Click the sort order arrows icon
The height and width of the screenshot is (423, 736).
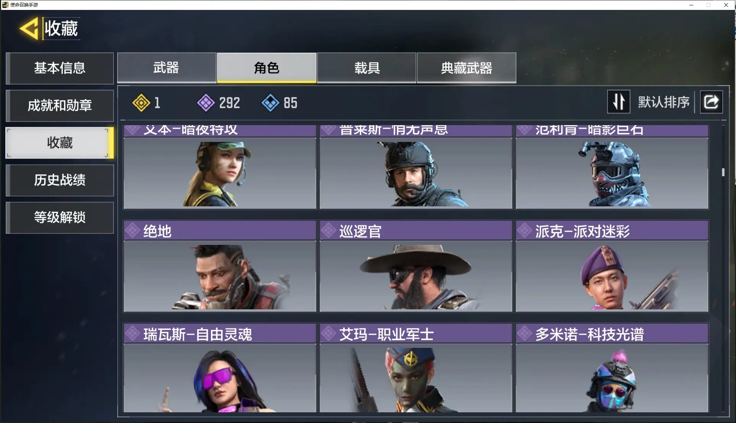click(619, 102)
